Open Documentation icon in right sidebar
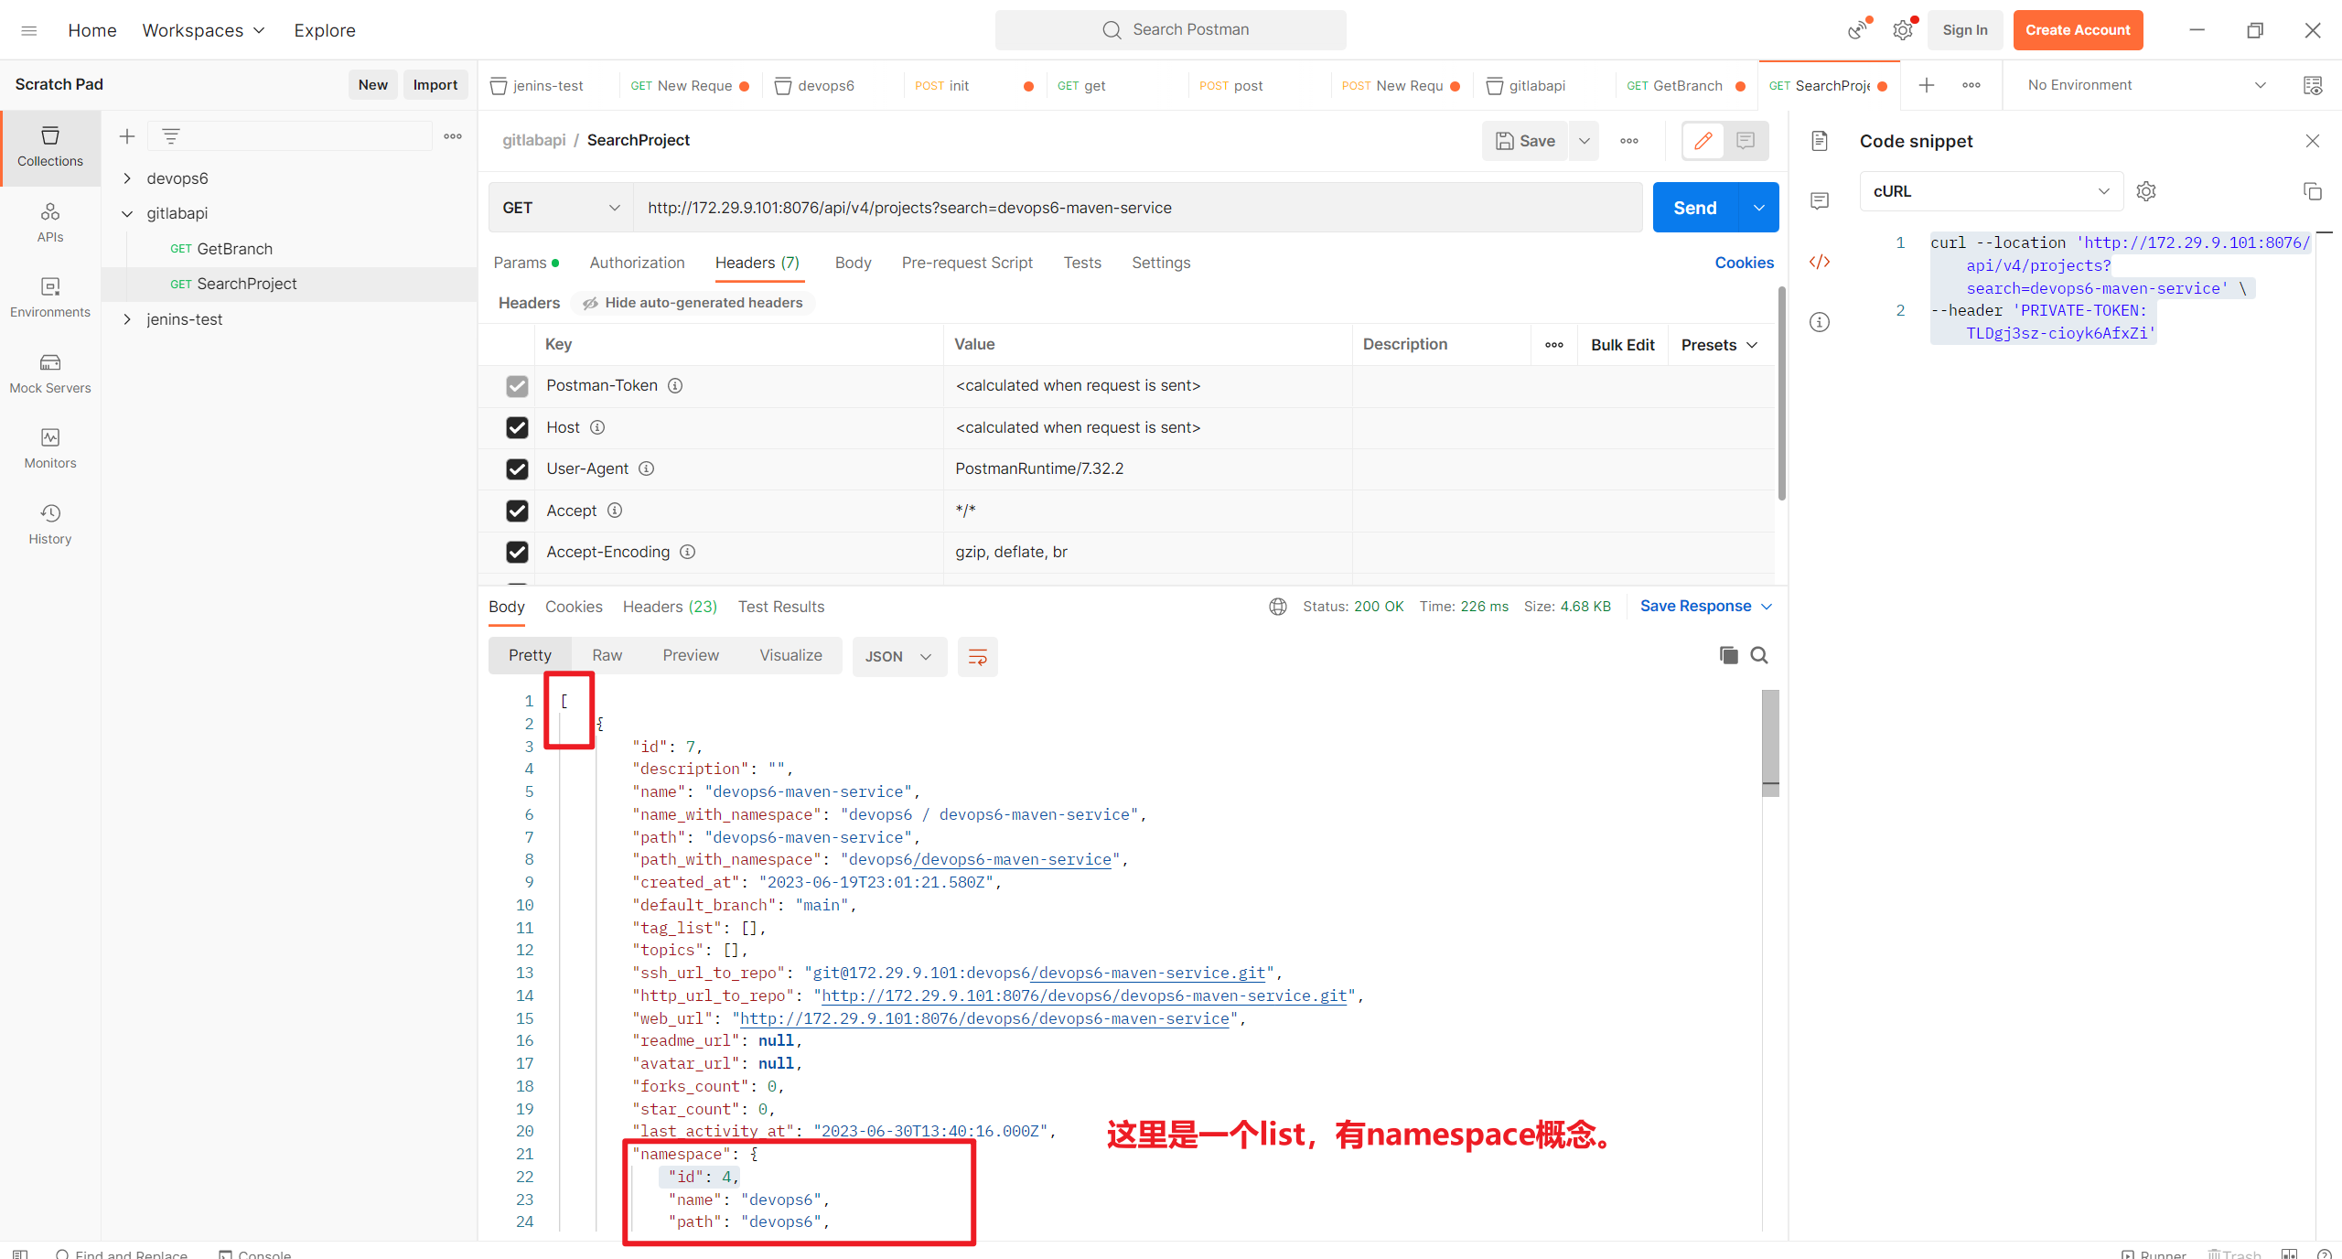The height and width of the screenshot is (1259, 2342). 1820,141
